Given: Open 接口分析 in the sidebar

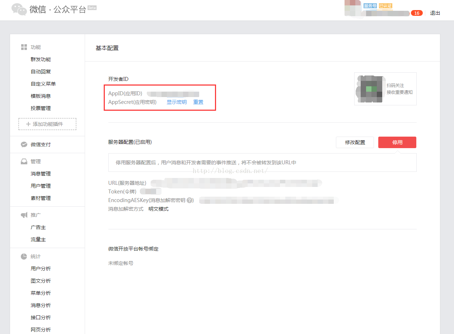Looking at the screenshot, I should 41,317.
